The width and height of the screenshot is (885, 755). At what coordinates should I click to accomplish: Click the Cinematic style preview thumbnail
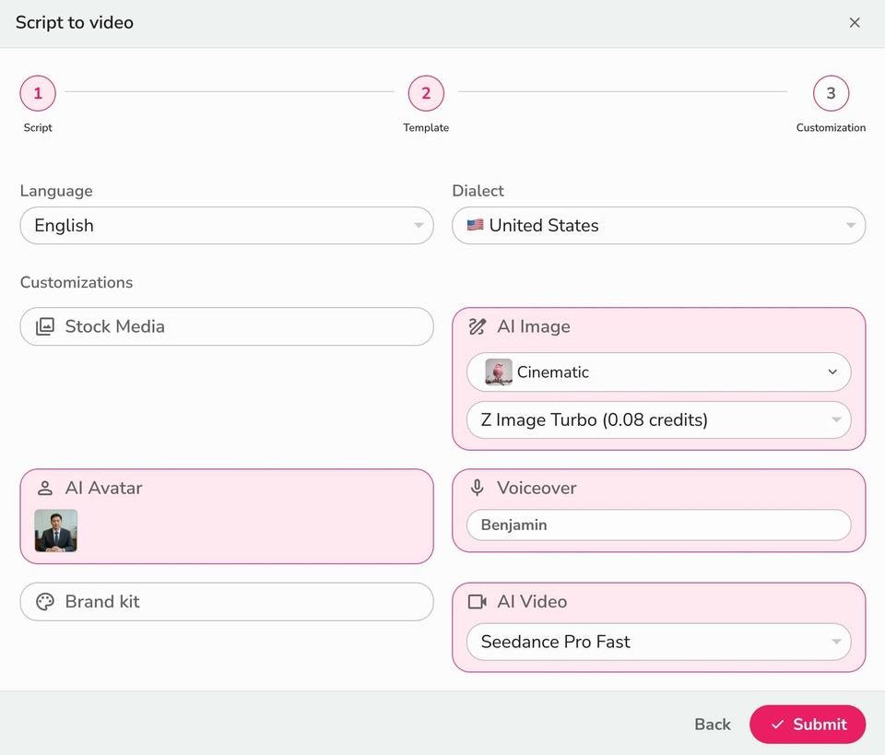(494, 372)
